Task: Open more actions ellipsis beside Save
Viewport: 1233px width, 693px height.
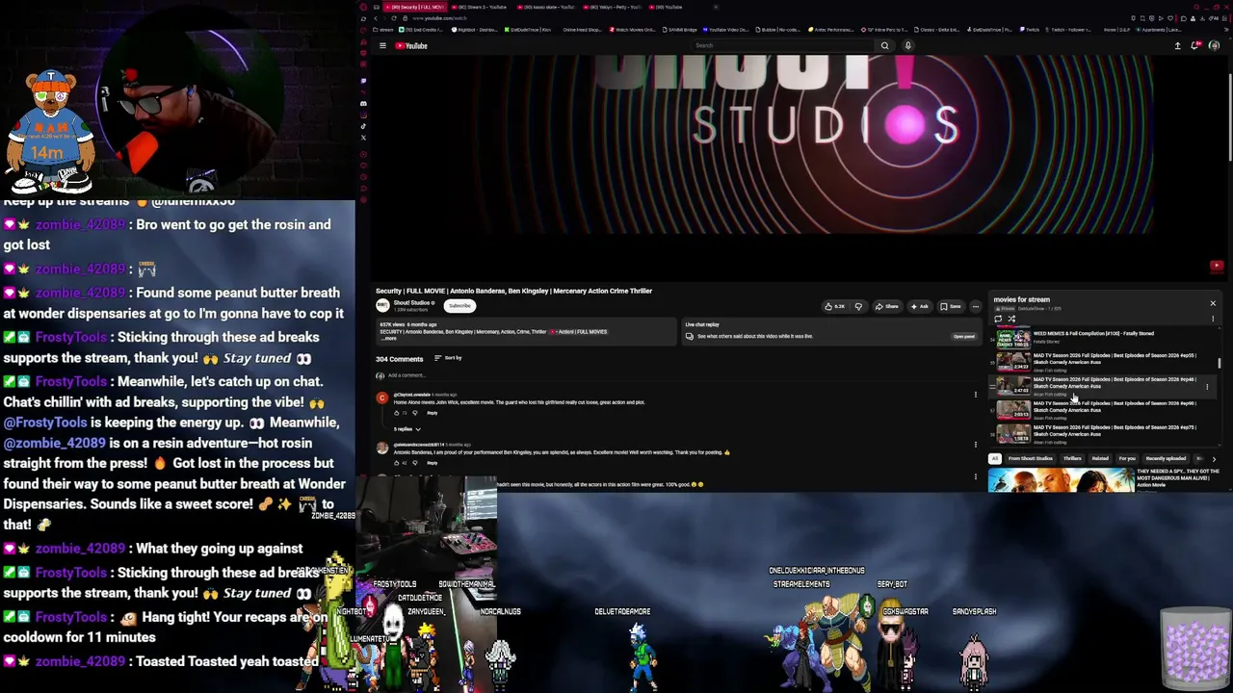Action: (975, 306)
